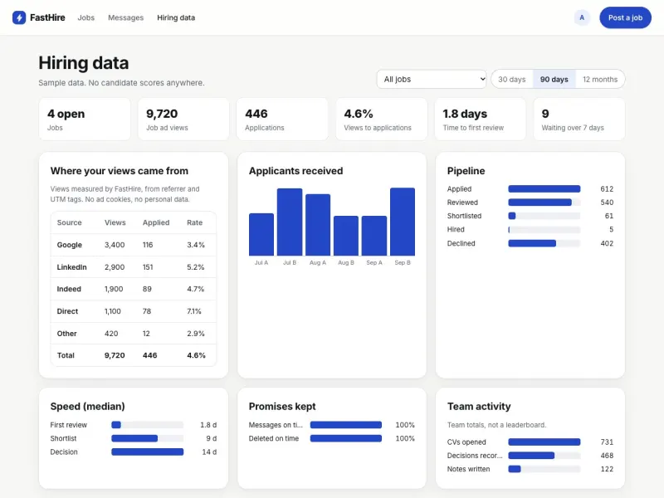Click the First review speed bar
Screen dimensions: 664x498
pos(148,425)
